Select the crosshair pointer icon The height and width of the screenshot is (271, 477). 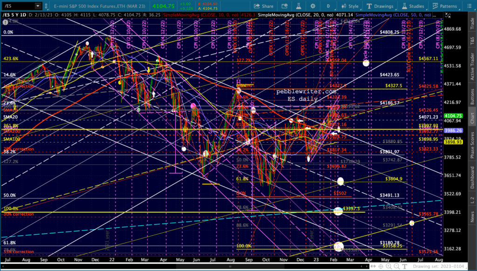point(381,267)
